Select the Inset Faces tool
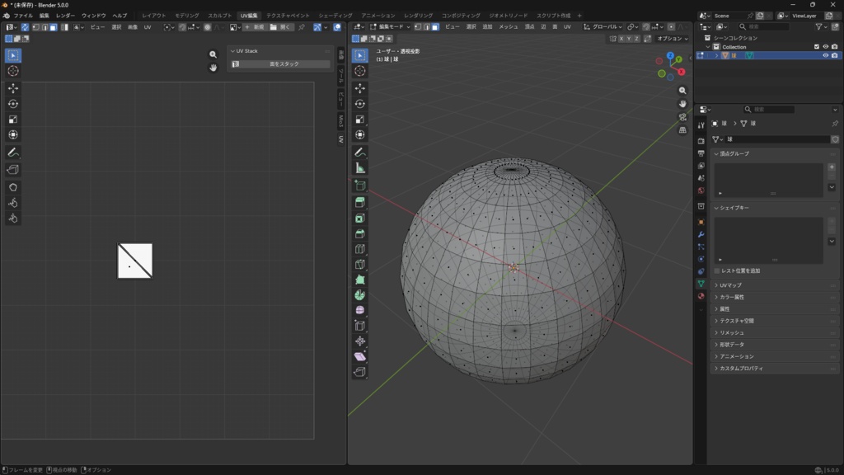The image size is (844, 475). [360, 218]
